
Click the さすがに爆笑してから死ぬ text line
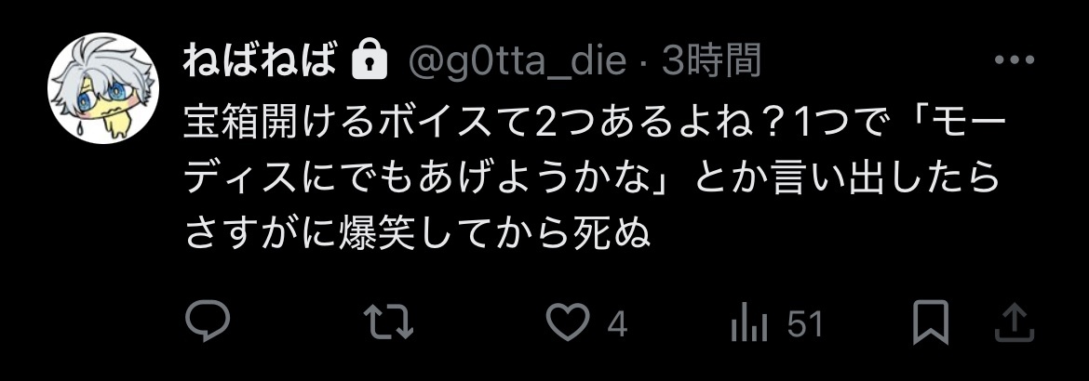coord(418,234)
